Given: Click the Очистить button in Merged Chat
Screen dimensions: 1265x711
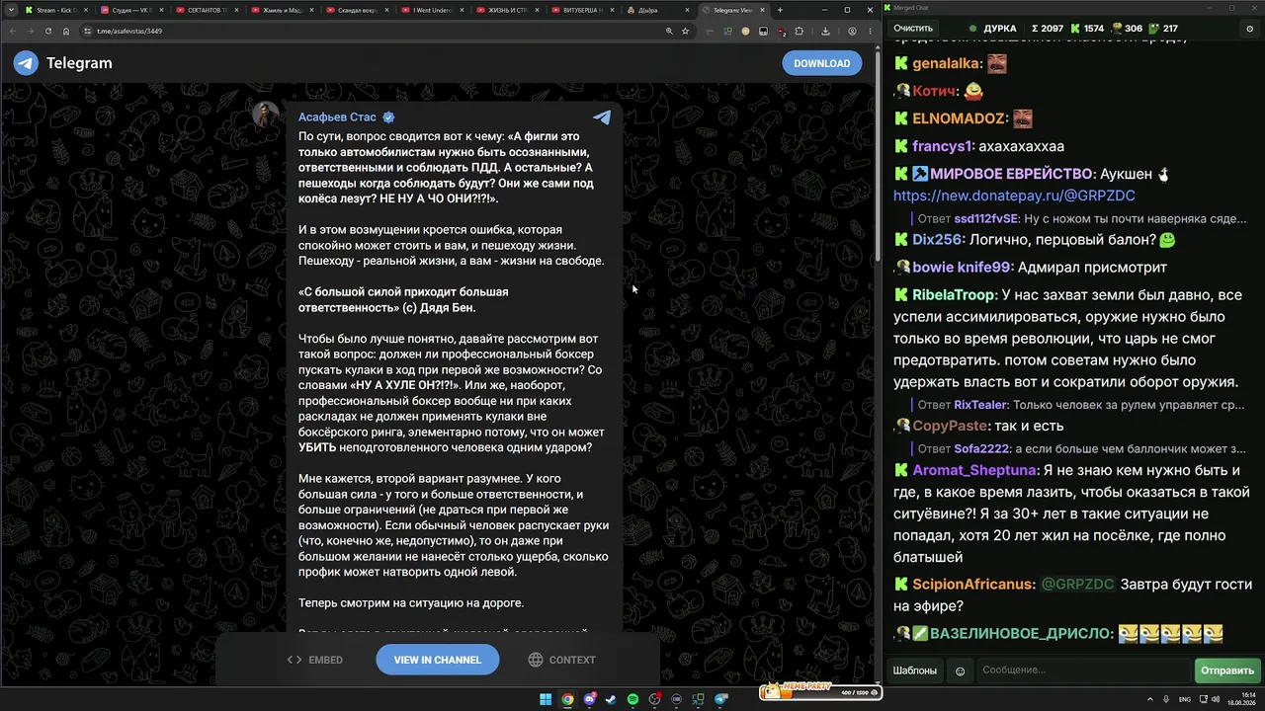Looking at the screenshot, I should point(913,29).
